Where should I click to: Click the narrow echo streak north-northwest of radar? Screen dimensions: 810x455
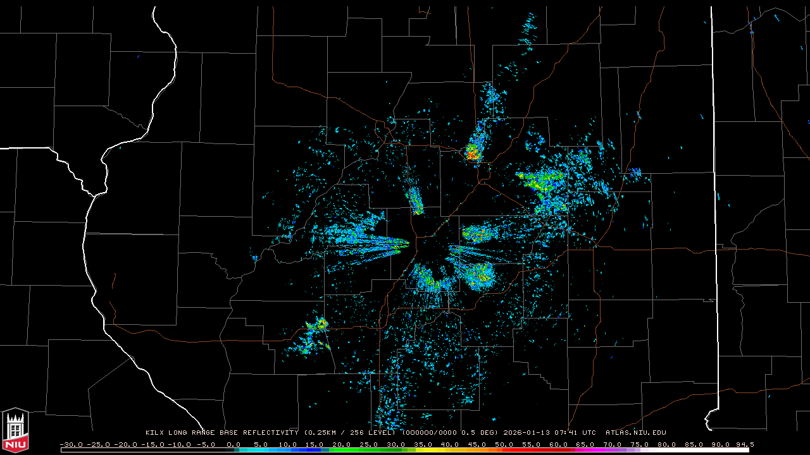(416, 201)
